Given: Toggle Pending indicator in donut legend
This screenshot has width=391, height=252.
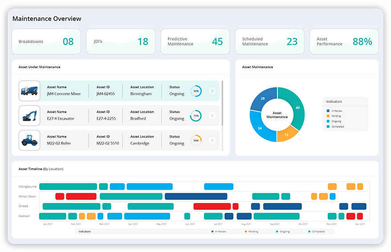Looking at the screenshot, I should [336, 116].
